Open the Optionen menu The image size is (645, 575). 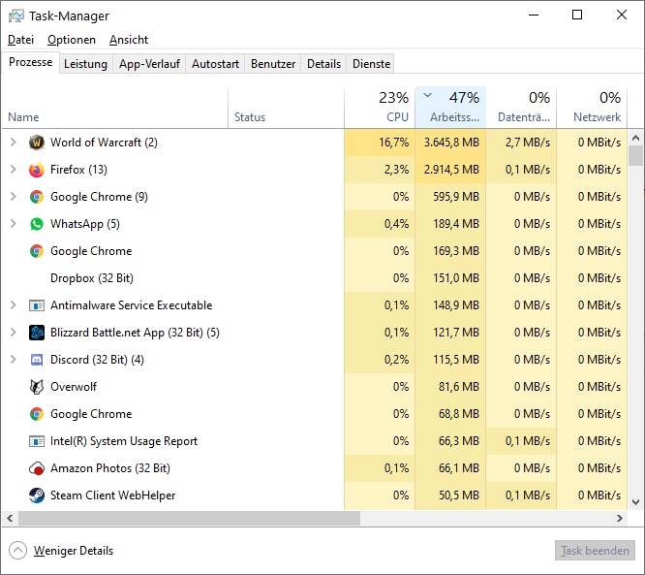click(72, 40)
